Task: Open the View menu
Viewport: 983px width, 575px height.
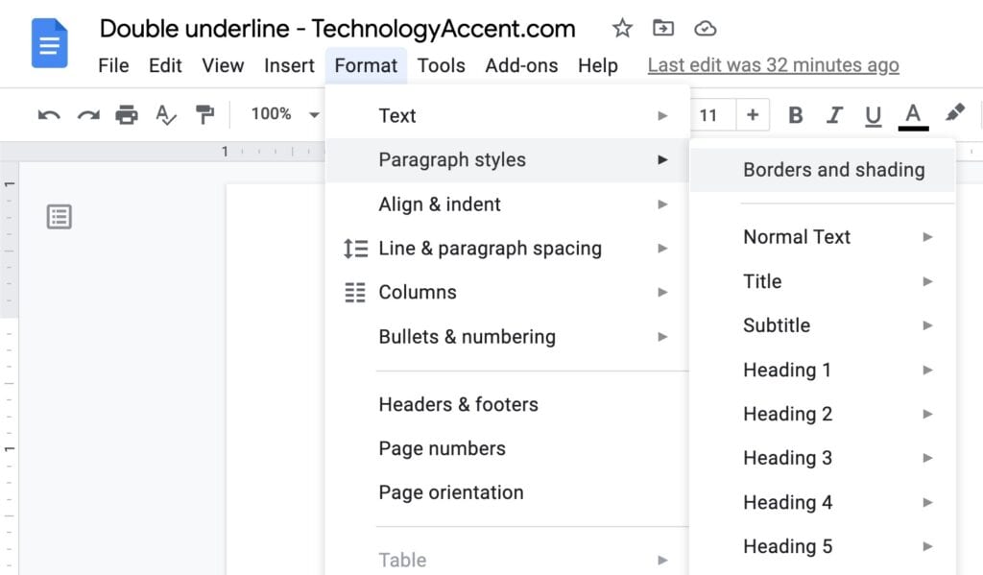Action: 223,65
